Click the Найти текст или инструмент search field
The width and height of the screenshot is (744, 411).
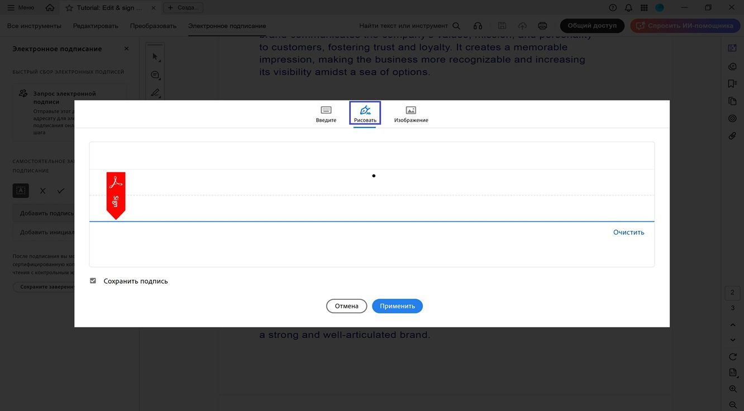pos(409,26)
